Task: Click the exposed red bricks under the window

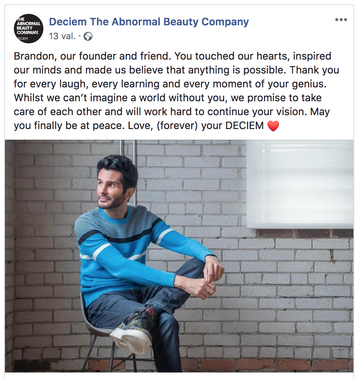Action: (305, 233)
